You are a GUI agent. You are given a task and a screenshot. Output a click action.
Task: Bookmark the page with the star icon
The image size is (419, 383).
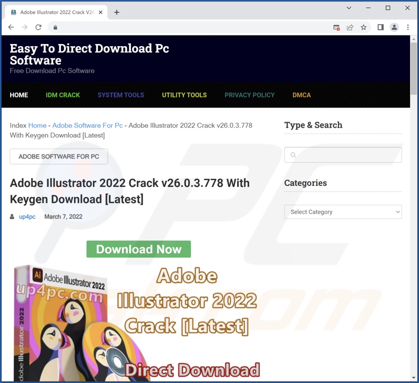[363, 27]
